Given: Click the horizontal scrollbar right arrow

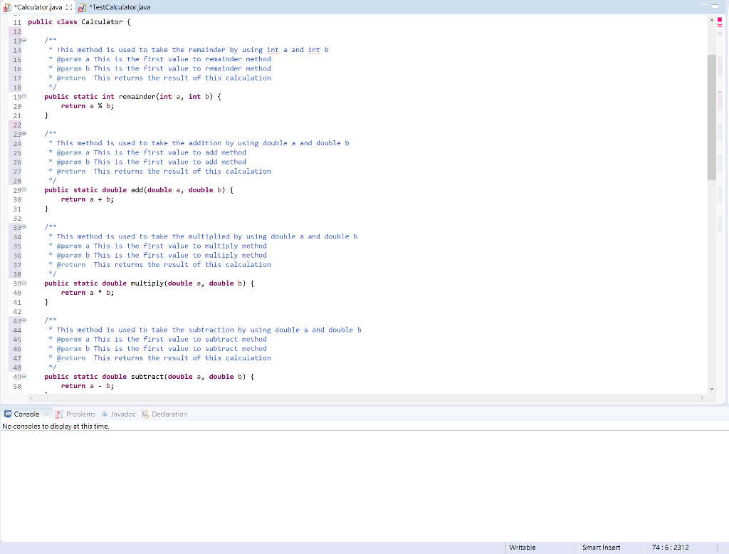Looking at the screenshot, I should tap(702, 398).
